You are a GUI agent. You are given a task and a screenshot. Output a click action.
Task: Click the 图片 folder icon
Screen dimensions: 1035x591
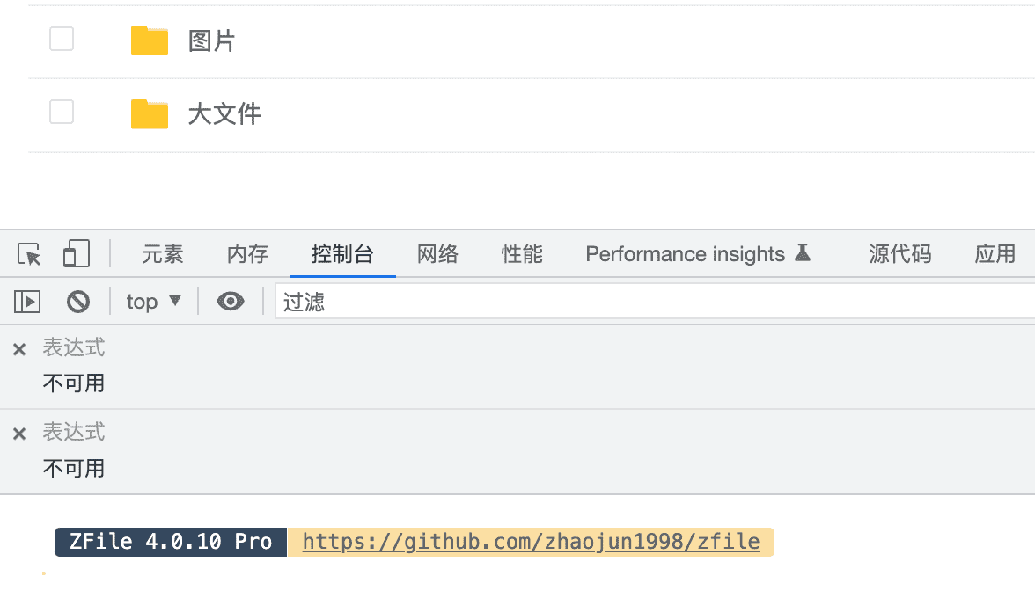point(150,40)
